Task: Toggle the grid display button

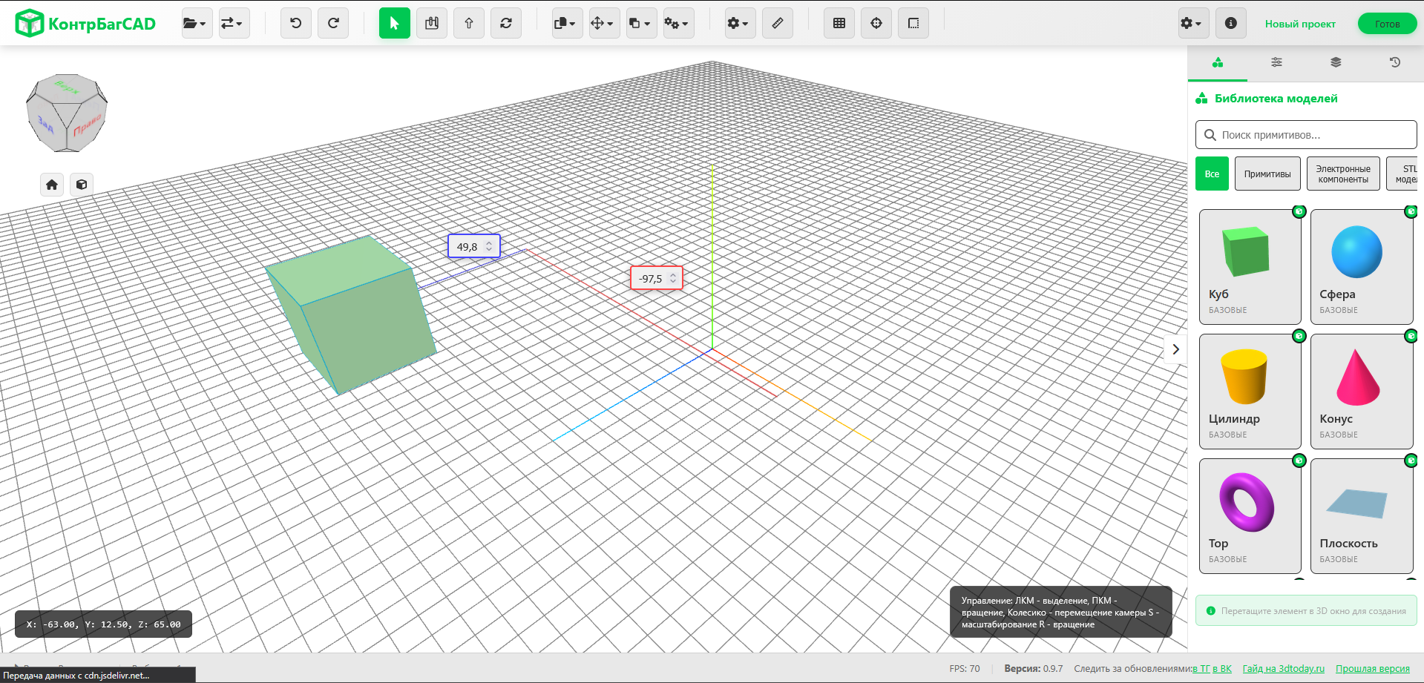Action: click(839, 24)
